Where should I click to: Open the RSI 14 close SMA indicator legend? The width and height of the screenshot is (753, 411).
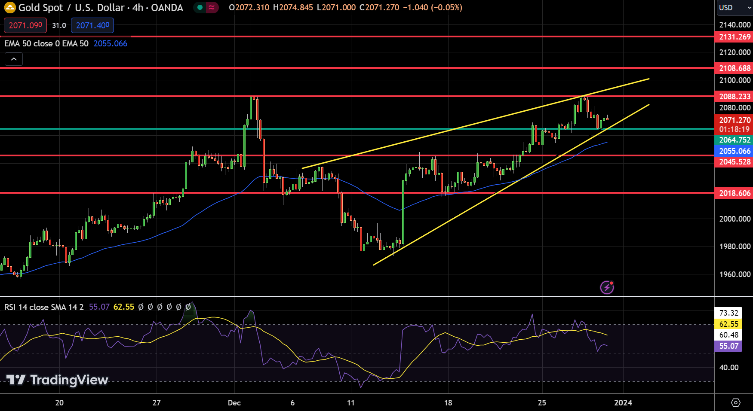click(44, 307)
